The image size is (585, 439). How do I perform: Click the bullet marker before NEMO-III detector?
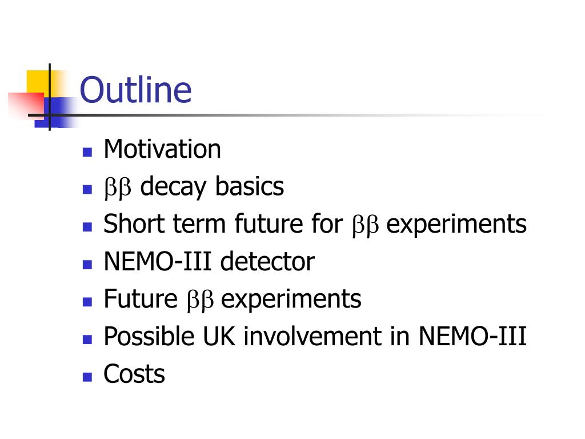tap(87, 265)
